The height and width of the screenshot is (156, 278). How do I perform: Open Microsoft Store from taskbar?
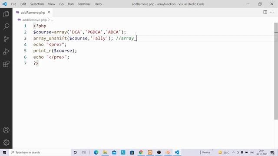click(132, 152)
